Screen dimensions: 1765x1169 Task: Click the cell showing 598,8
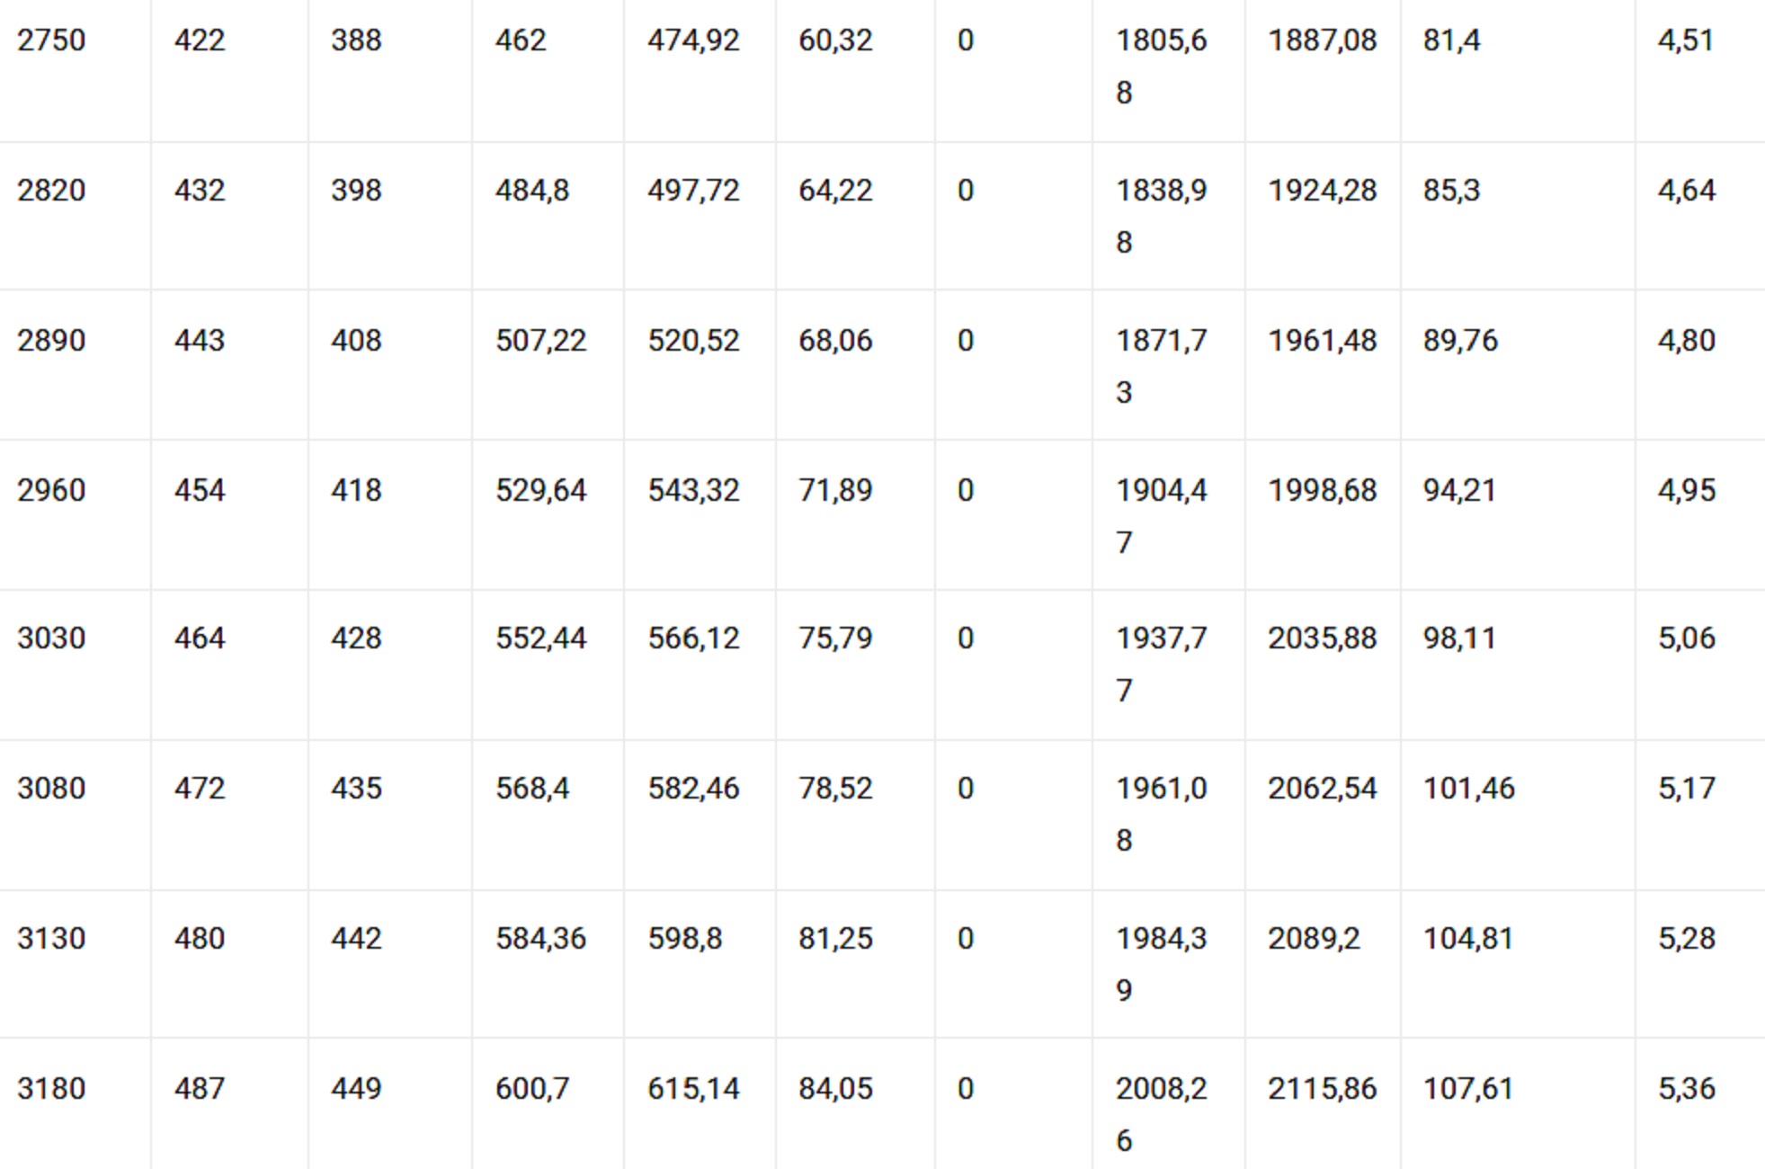click(684, 939)
